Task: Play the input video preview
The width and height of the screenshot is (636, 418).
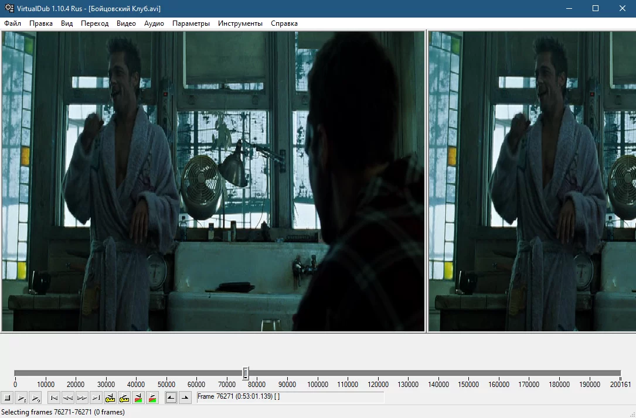Action: (x=22, y=398)
